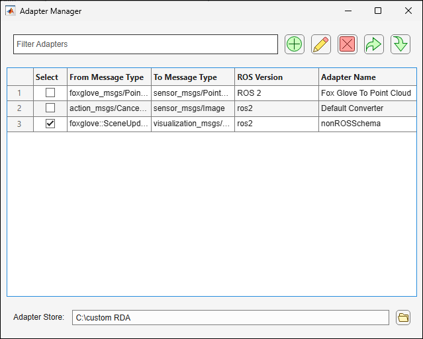The height and width of the screenshot is (339, 423).
Task: Click the green right-curving arrow icon
Action: point(373,44)
